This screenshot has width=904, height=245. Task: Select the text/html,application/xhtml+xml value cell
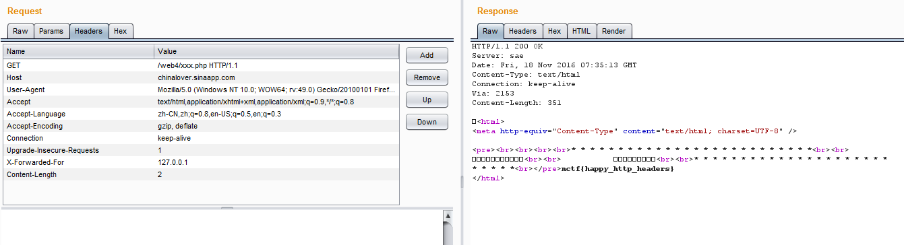[276, 102]
